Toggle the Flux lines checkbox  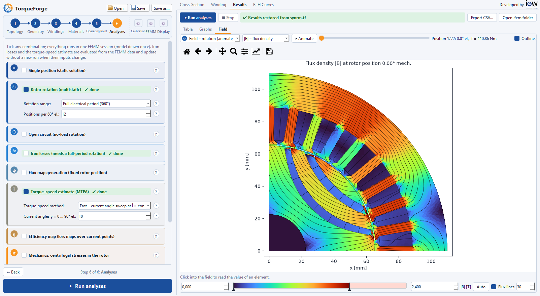(494, 287)
